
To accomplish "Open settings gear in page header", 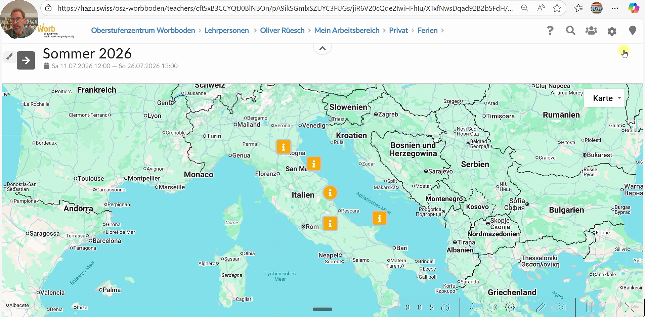I will coord(612,31).
